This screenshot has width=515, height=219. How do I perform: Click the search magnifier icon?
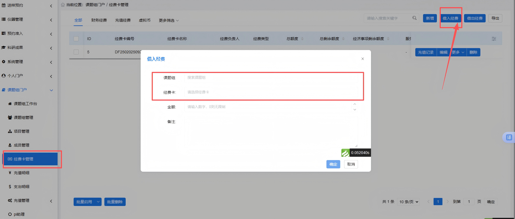pos(414,18)
